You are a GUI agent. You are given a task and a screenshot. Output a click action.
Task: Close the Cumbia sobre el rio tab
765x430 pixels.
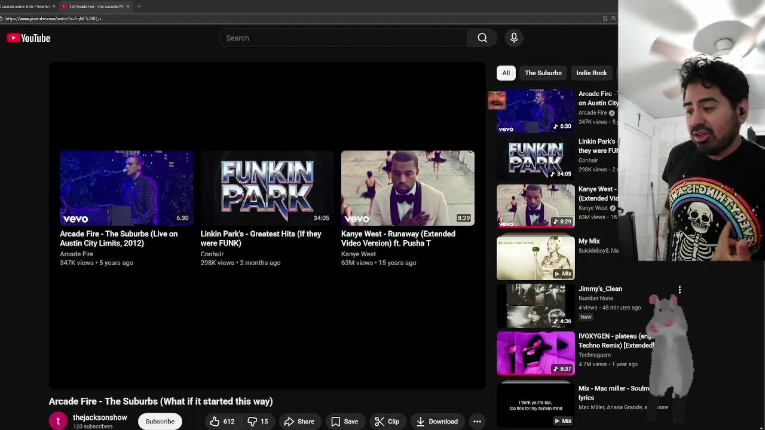[54, 7]
